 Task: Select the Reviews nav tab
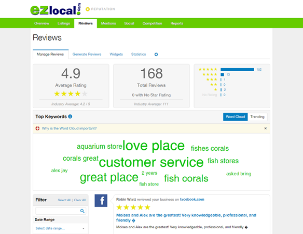coord(86,23)
